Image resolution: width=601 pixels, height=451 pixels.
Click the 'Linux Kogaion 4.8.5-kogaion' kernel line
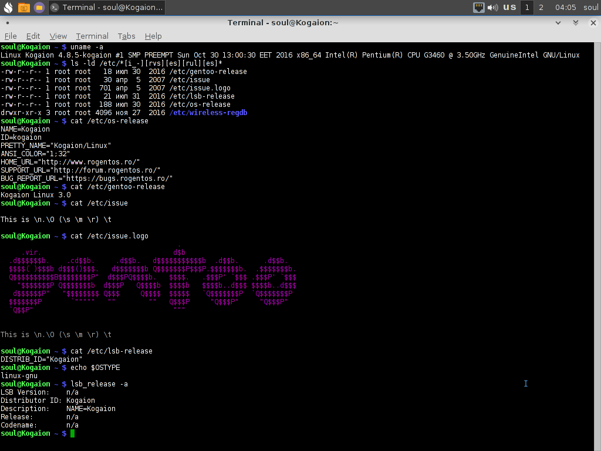point(290,55)
